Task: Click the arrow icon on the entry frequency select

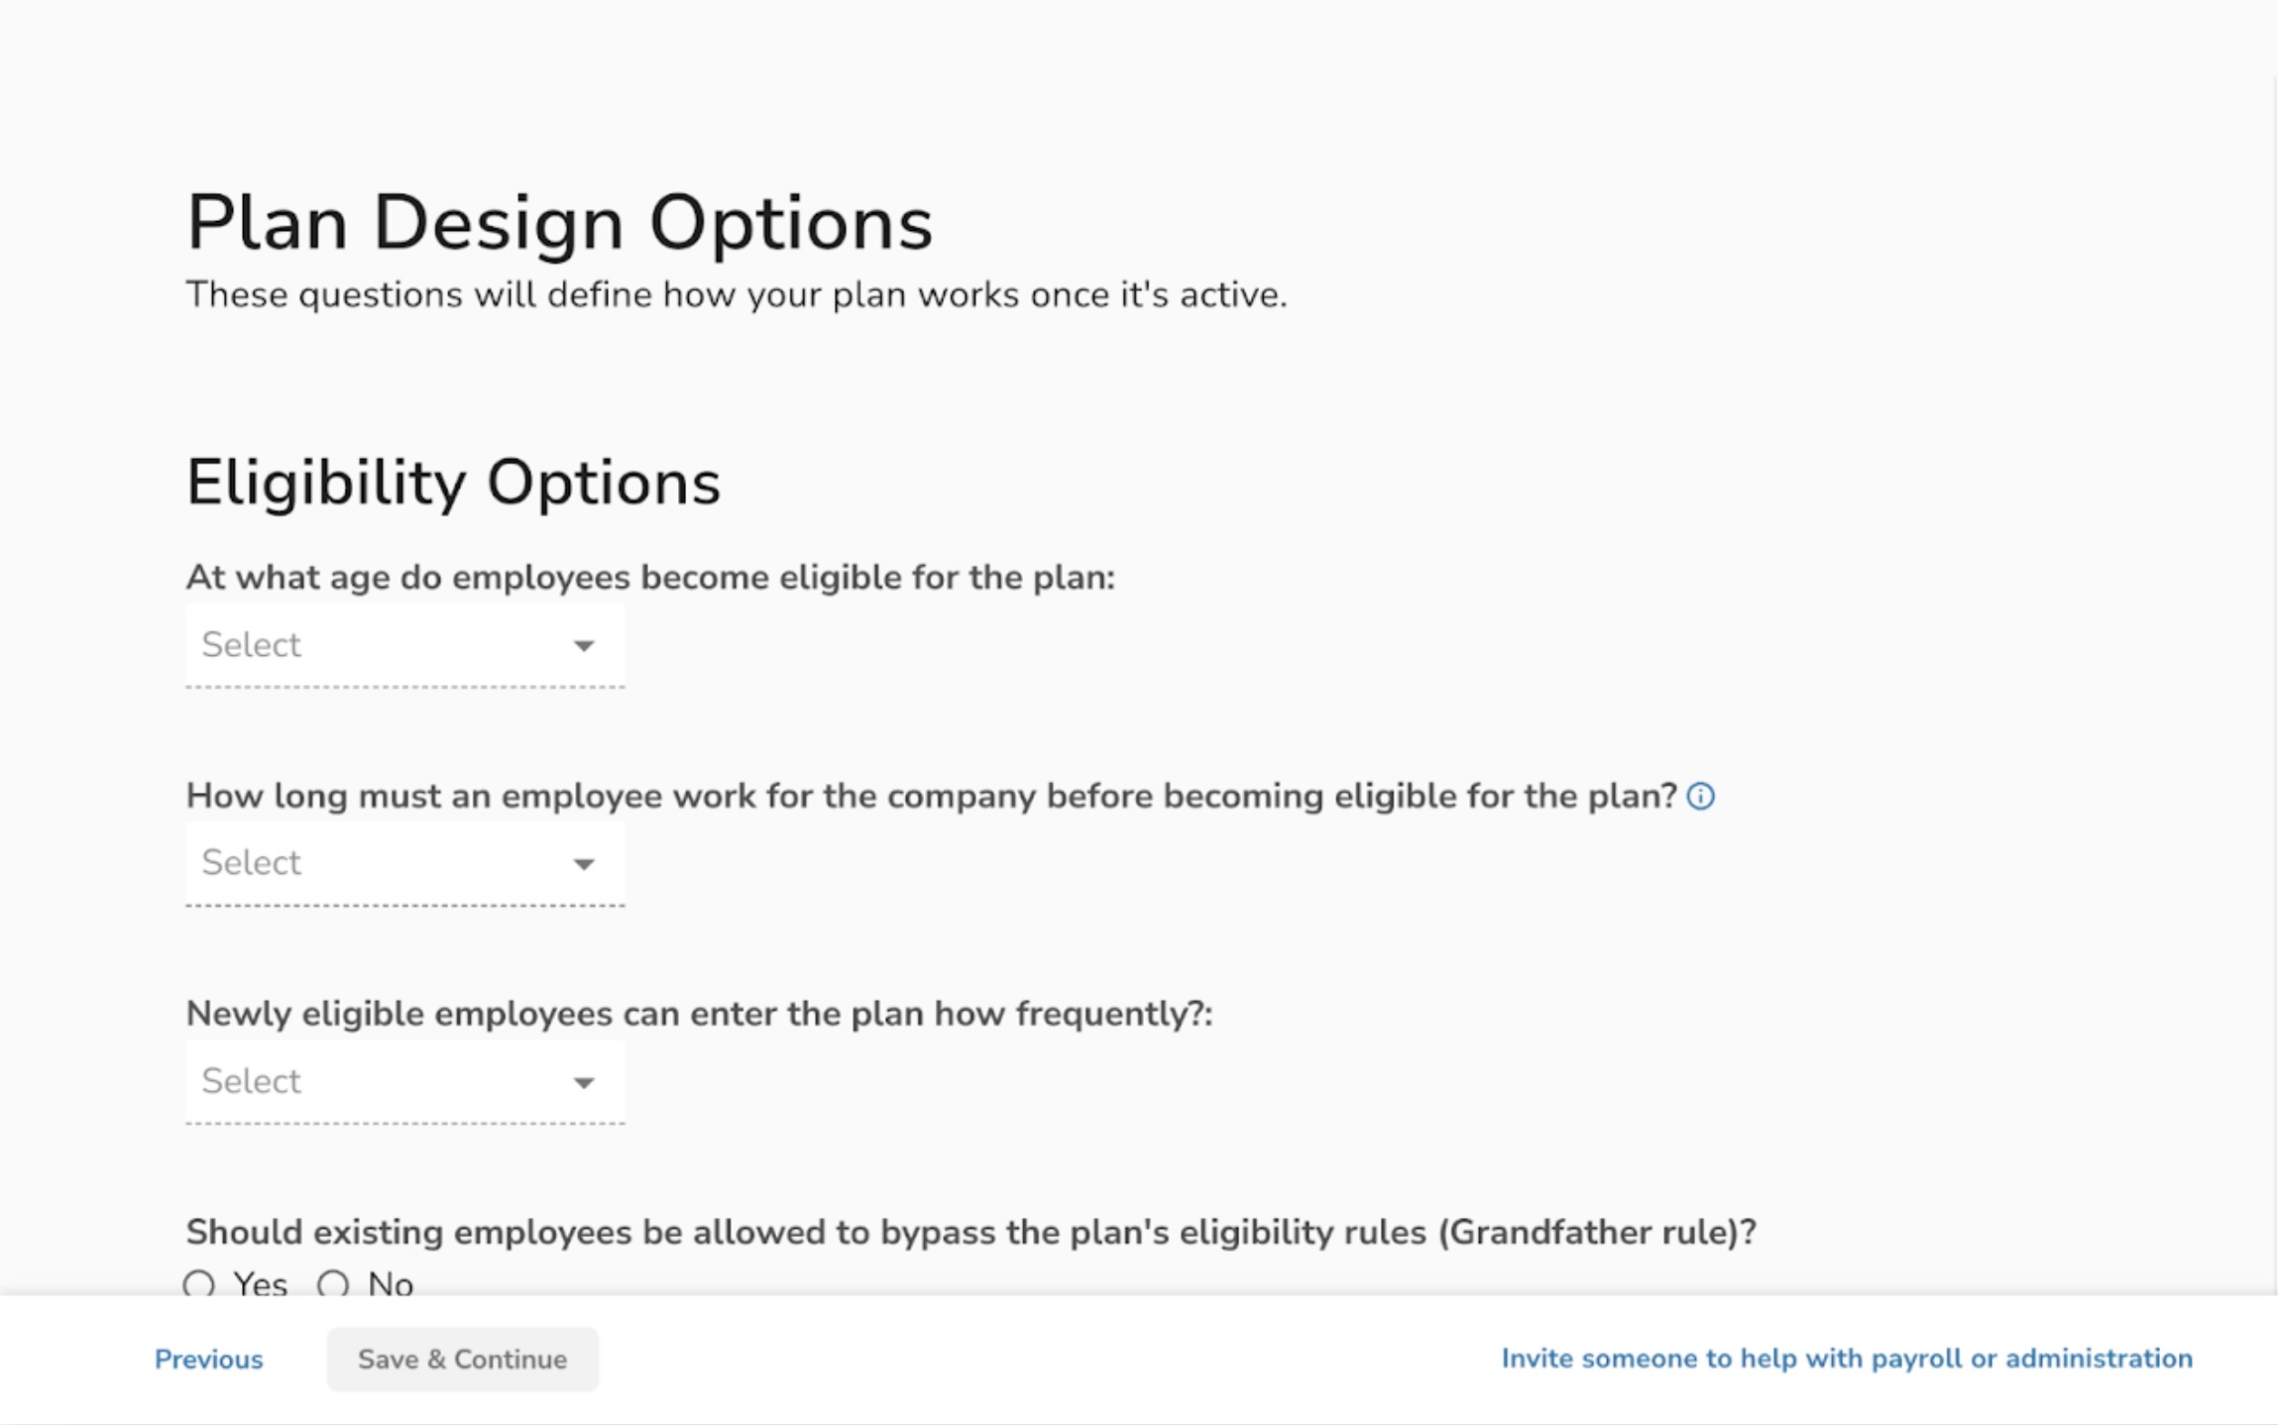Action: 584,1082
